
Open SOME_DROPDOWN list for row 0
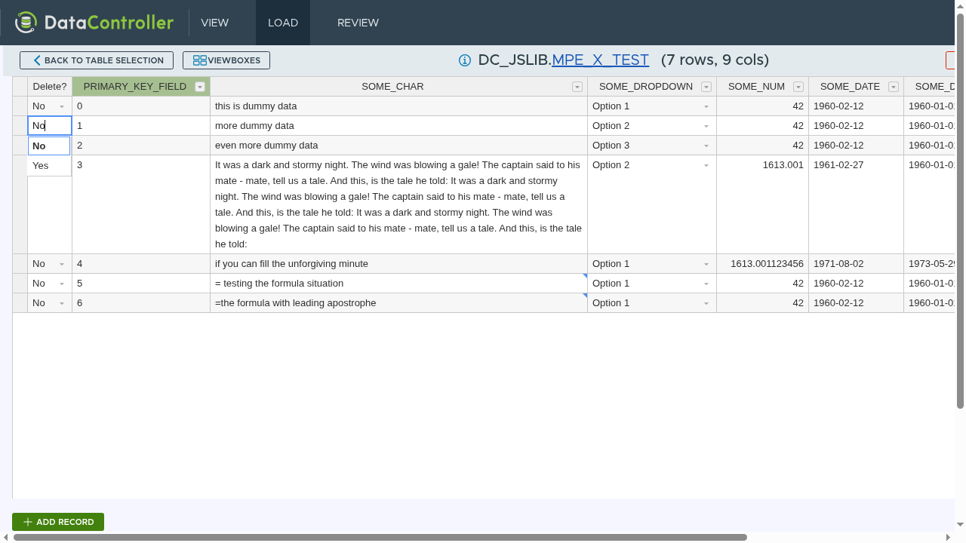[x=706, y=106]
